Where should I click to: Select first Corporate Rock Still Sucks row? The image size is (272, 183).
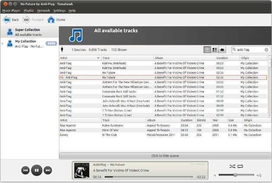click(x=163, y=91)
